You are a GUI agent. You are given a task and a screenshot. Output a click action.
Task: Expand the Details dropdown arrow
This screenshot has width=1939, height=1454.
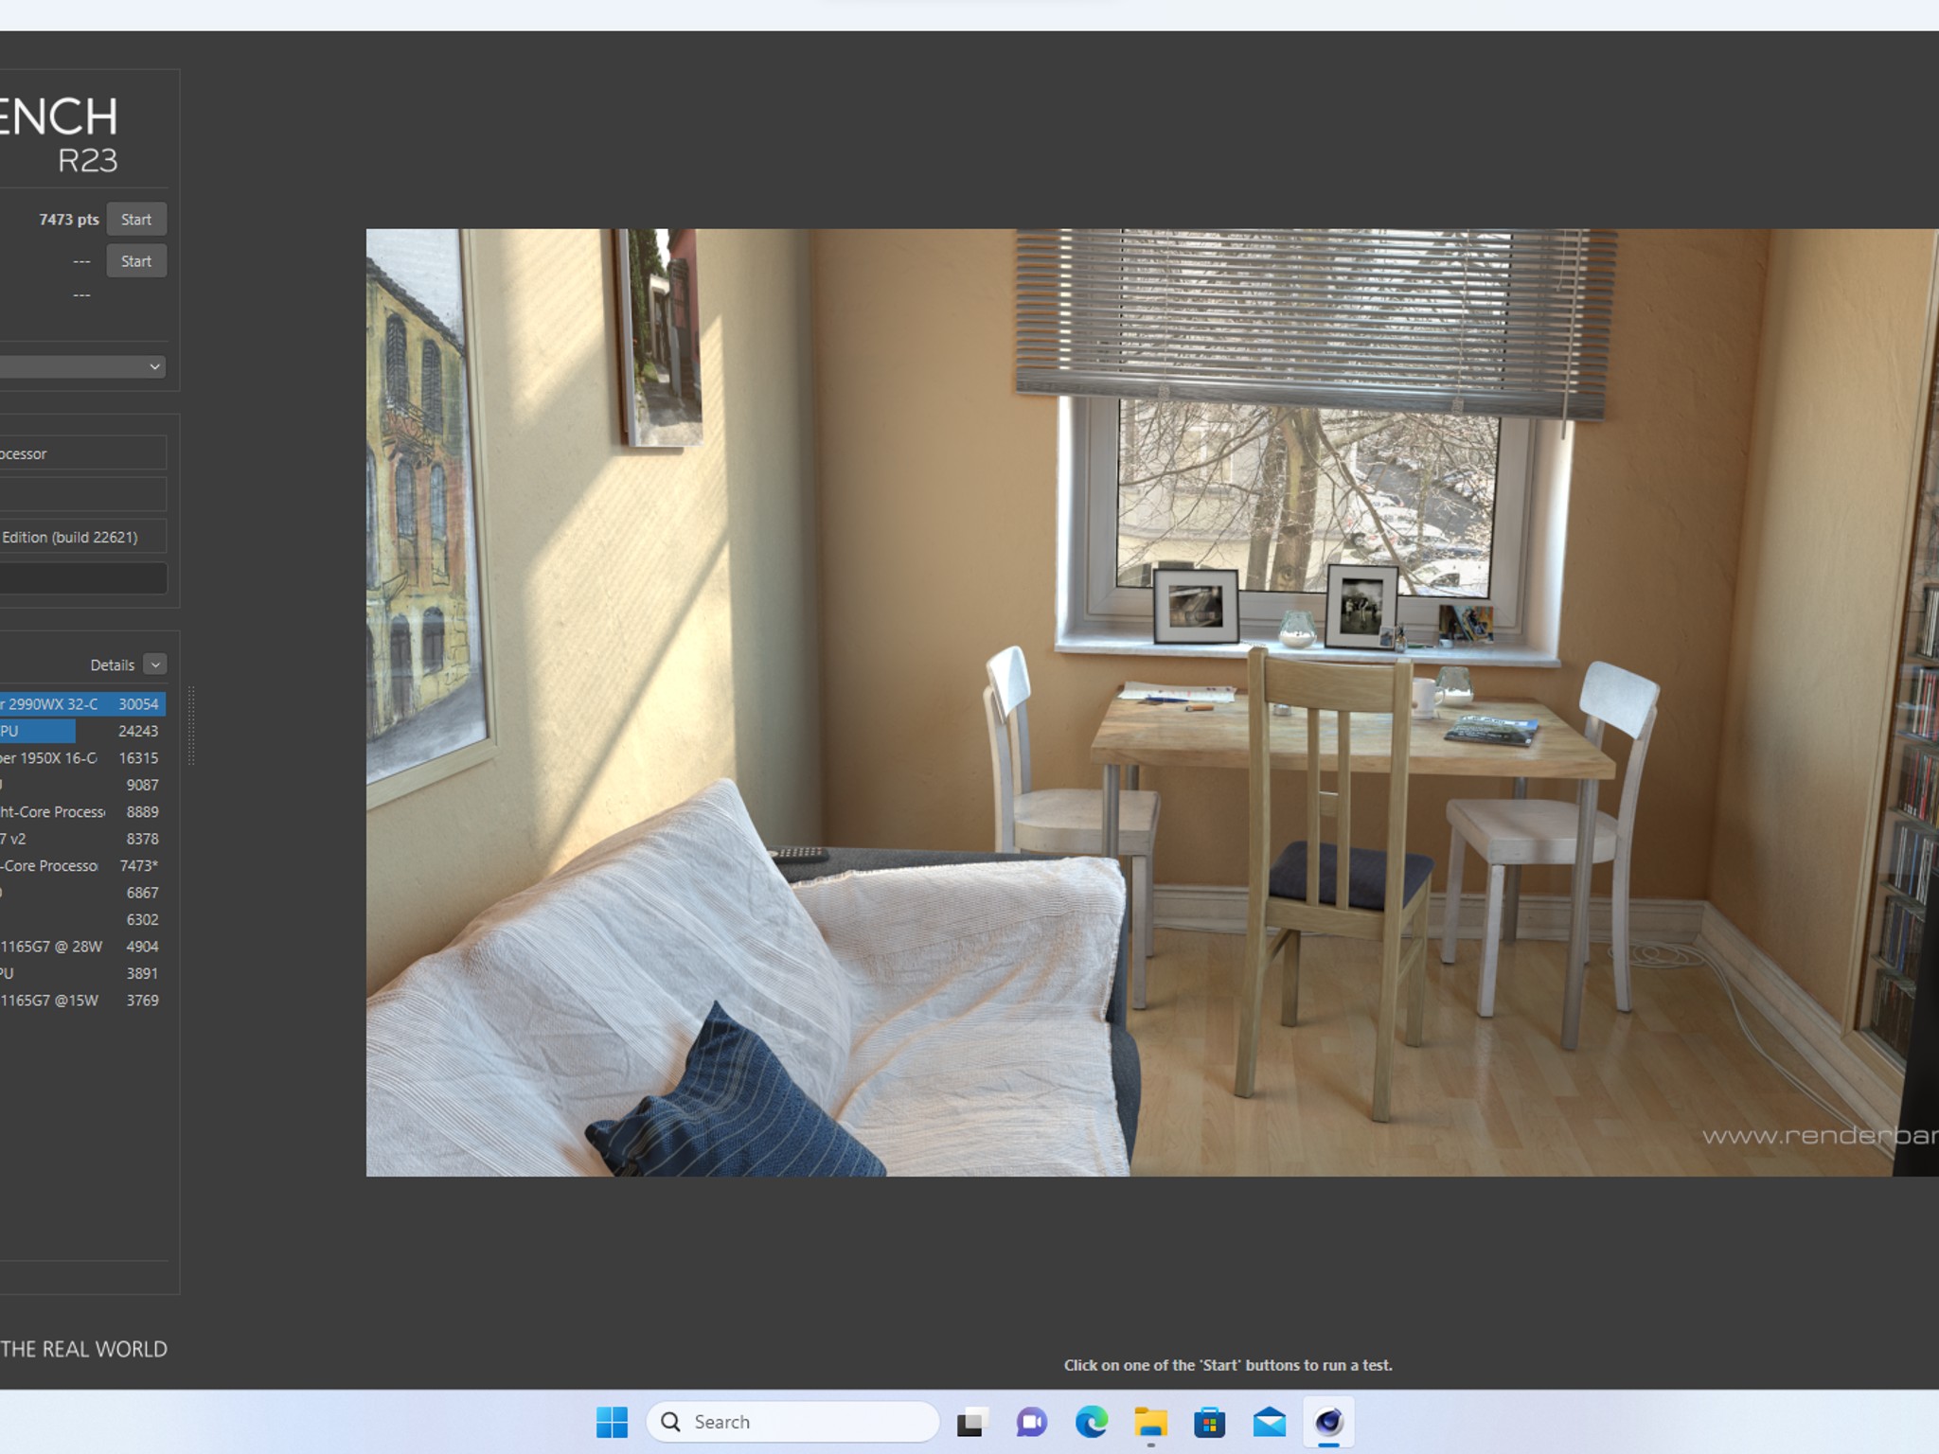(x=155, y=665)
